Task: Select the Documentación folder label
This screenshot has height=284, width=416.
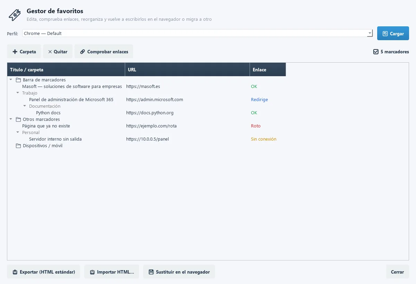Action: (45, 106)
